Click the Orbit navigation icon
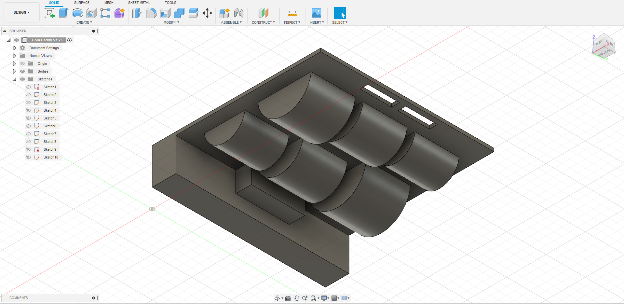Viewport: 624px width, 304px height. coord(277,298)
